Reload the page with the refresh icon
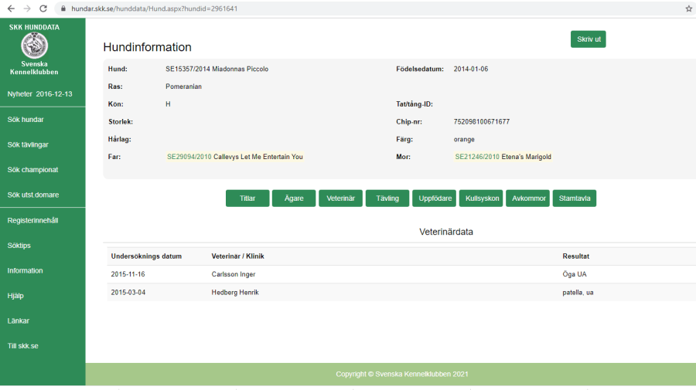The width and height of the screenshot is (696, 390). point(45,8)
